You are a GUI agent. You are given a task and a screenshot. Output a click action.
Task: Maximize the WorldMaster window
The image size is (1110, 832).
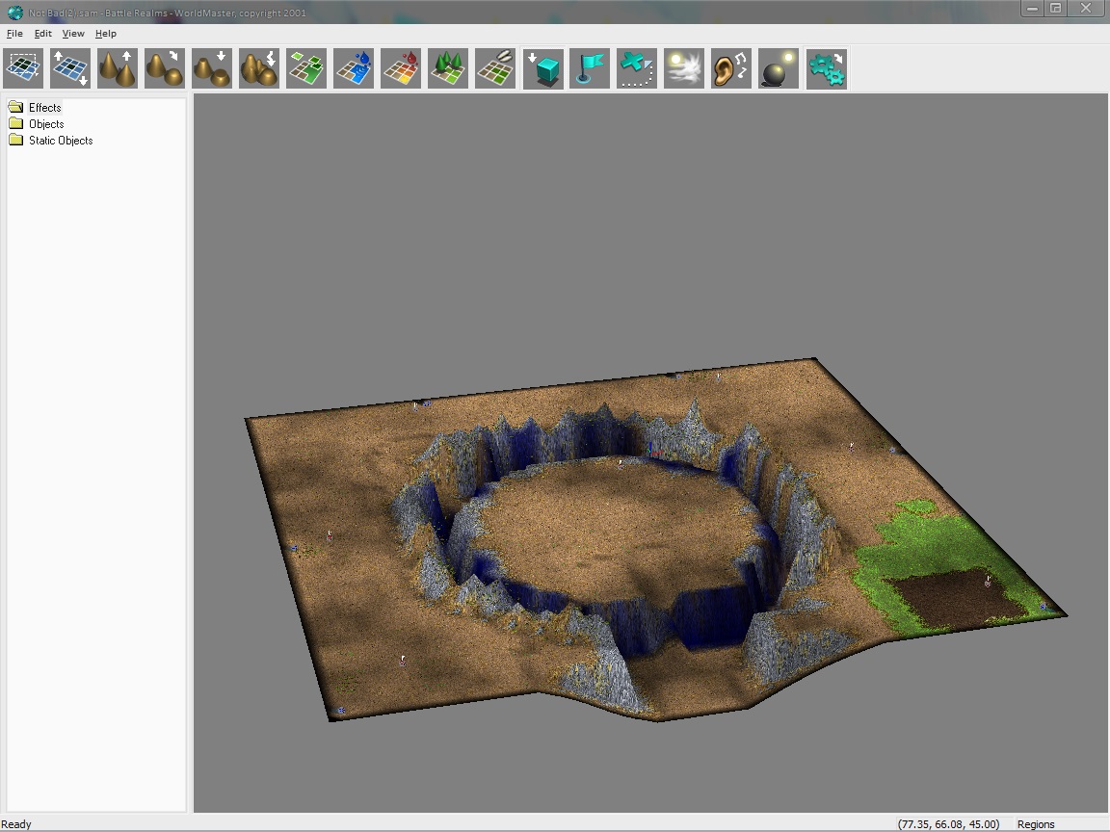[x=1055, y=9]
